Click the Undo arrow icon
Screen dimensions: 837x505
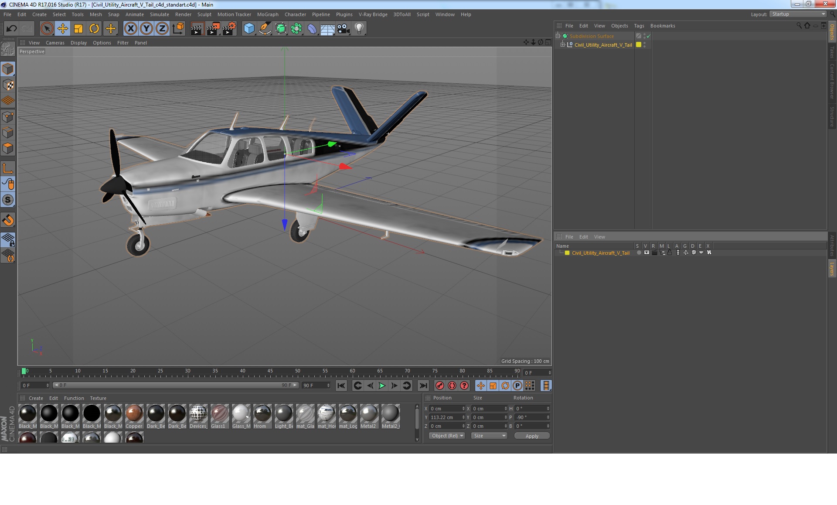[11, 29]
